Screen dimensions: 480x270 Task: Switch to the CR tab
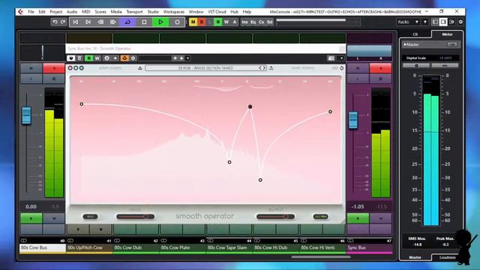pos(415,34)
